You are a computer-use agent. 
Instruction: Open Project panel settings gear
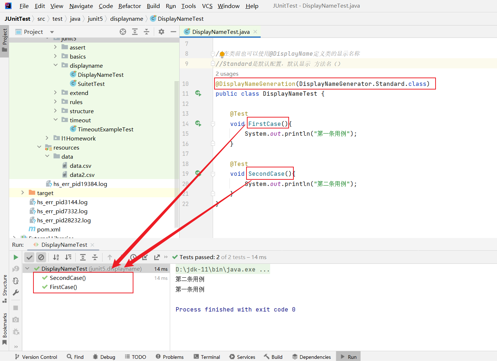pyautogui.click(x=161, y=32)
